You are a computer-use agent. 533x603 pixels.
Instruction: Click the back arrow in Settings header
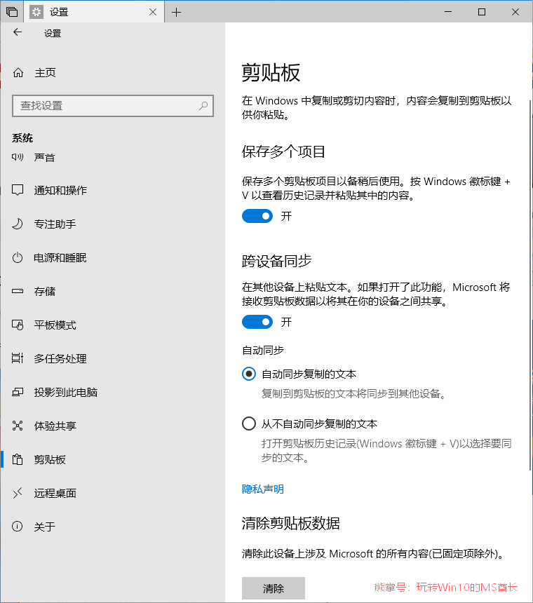18,32
